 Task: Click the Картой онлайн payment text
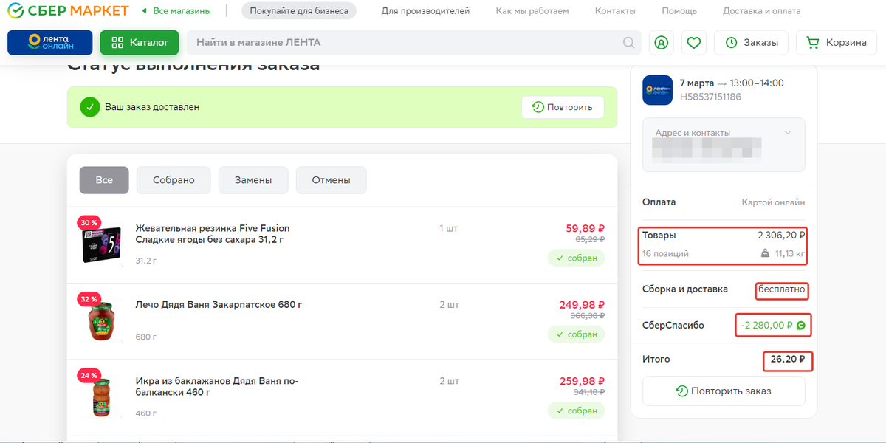773,202
